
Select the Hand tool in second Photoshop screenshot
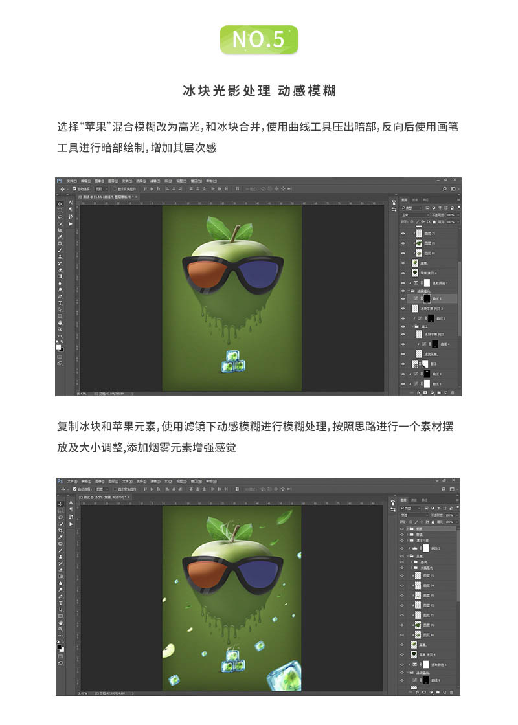pyautogui.click(x=60, y=623)
